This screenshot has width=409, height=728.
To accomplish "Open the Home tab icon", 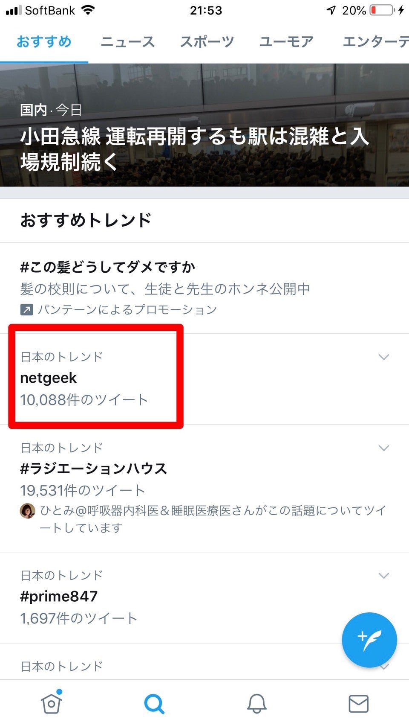I will click(x=52, y=703).
